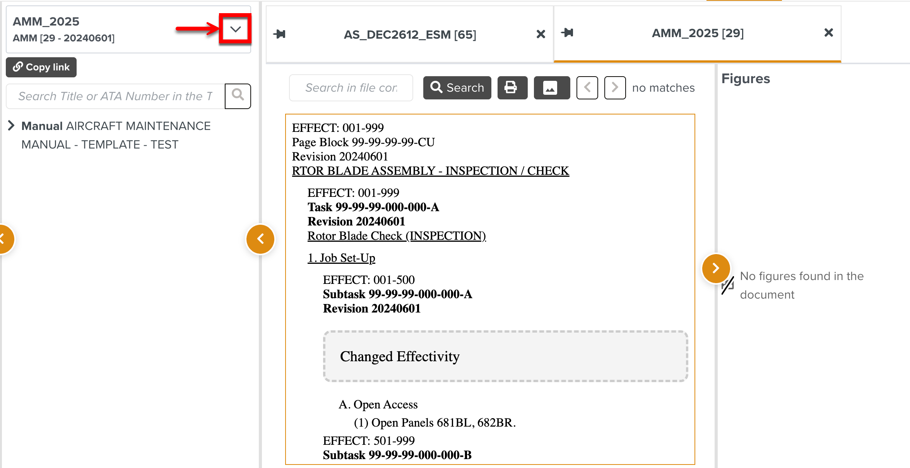Image resolution: width=910 pixels, height=468 pixels.
Task: Click the 'Search in file content' input field
Action: tap(350, 88)
